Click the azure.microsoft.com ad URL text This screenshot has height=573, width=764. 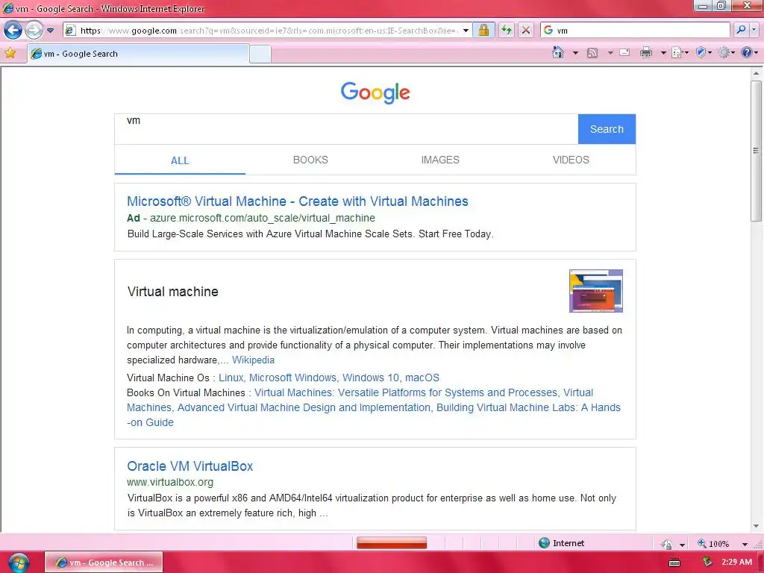pyautogui.click(x=262, y=218)
